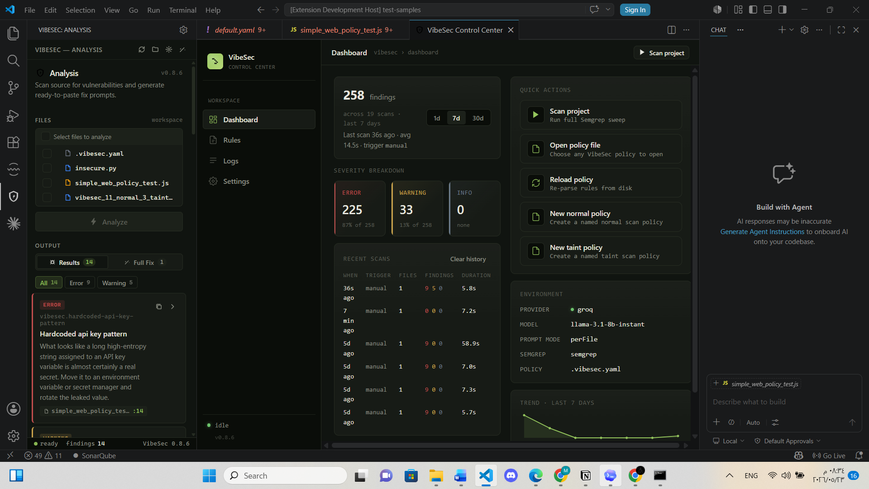Copy the Hardcoded api key finding
Screen dimensions: 869x489
pyautogui.click(x=159, y=307)
